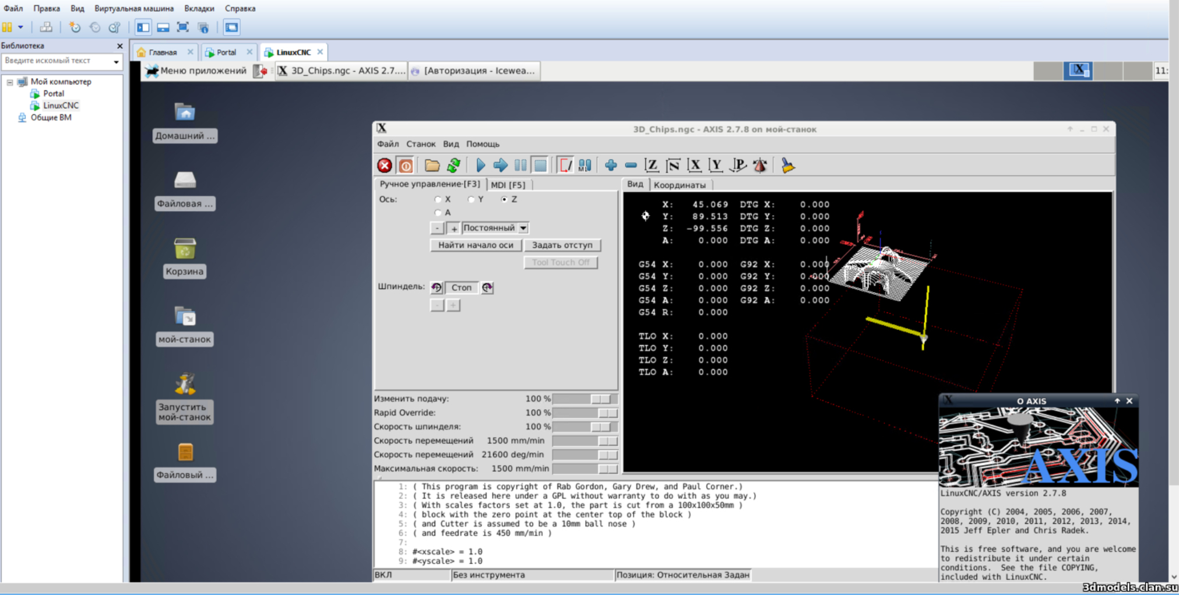Open the library search field dropdown arrow

116,61
